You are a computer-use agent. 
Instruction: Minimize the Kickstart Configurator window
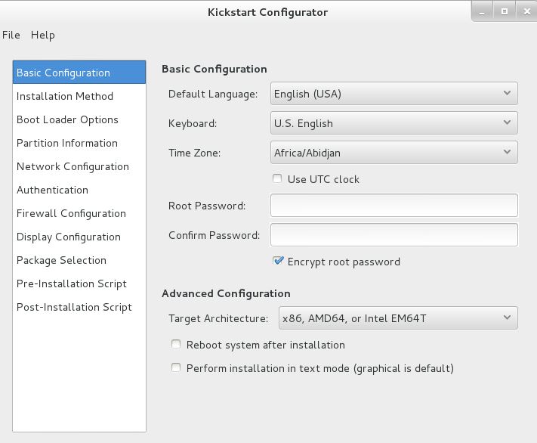(x=482, y=12)
